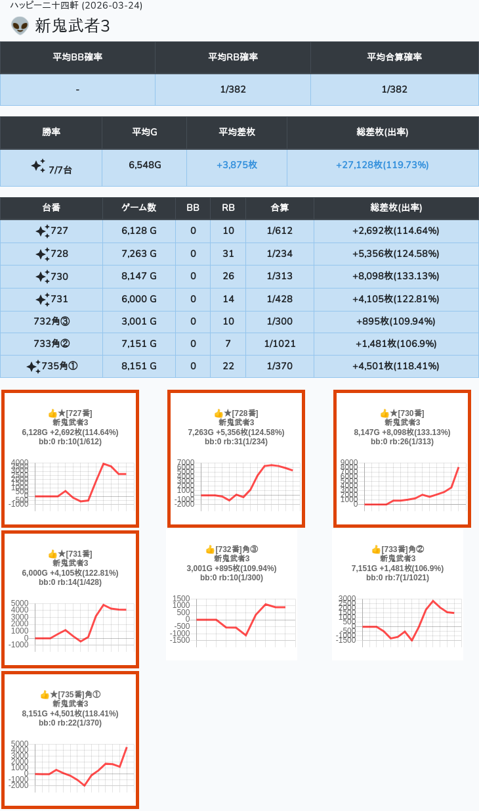Open the 735番 角① slump graph
This screenshot has height=811, width=479.
pyautogui.click(x=70, y=764)
